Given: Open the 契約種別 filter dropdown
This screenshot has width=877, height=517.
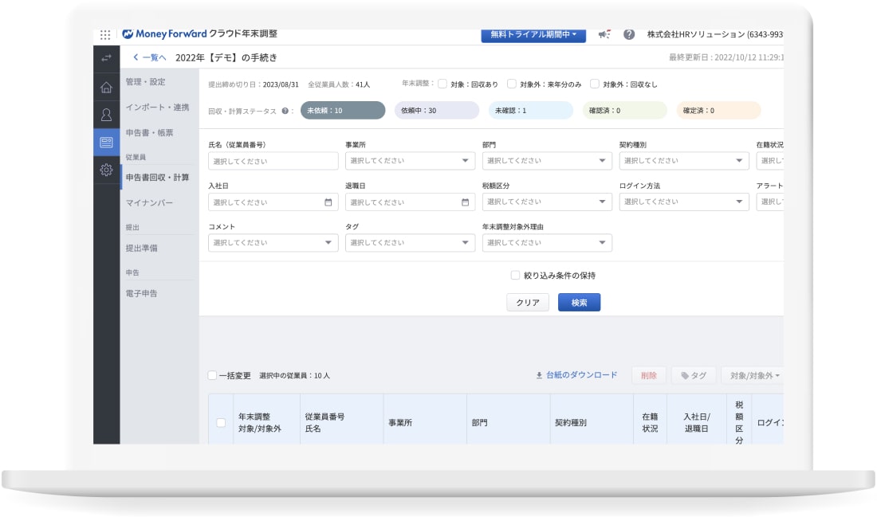Looking at the screenshot, I should point(684,161).
